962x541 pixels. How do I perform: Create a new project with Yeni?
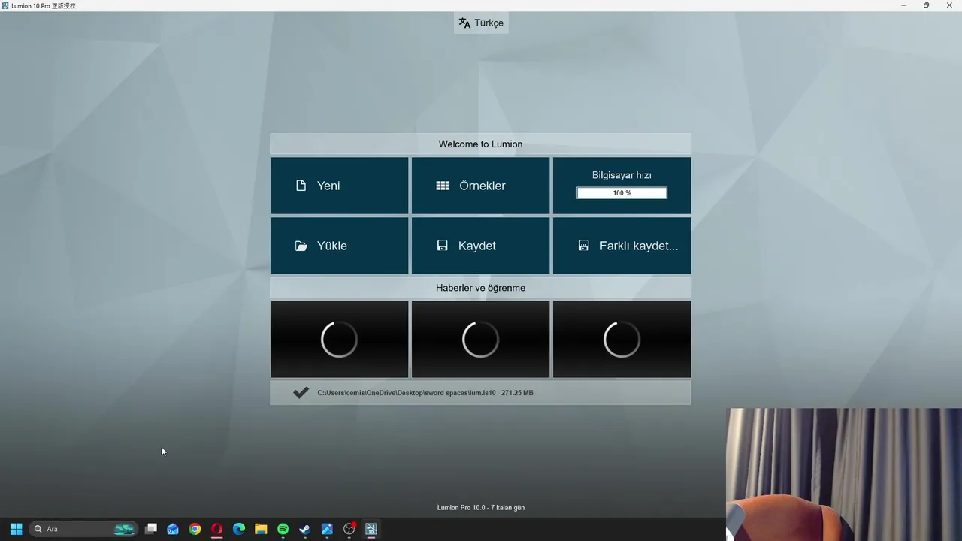(x=339, y=186)
